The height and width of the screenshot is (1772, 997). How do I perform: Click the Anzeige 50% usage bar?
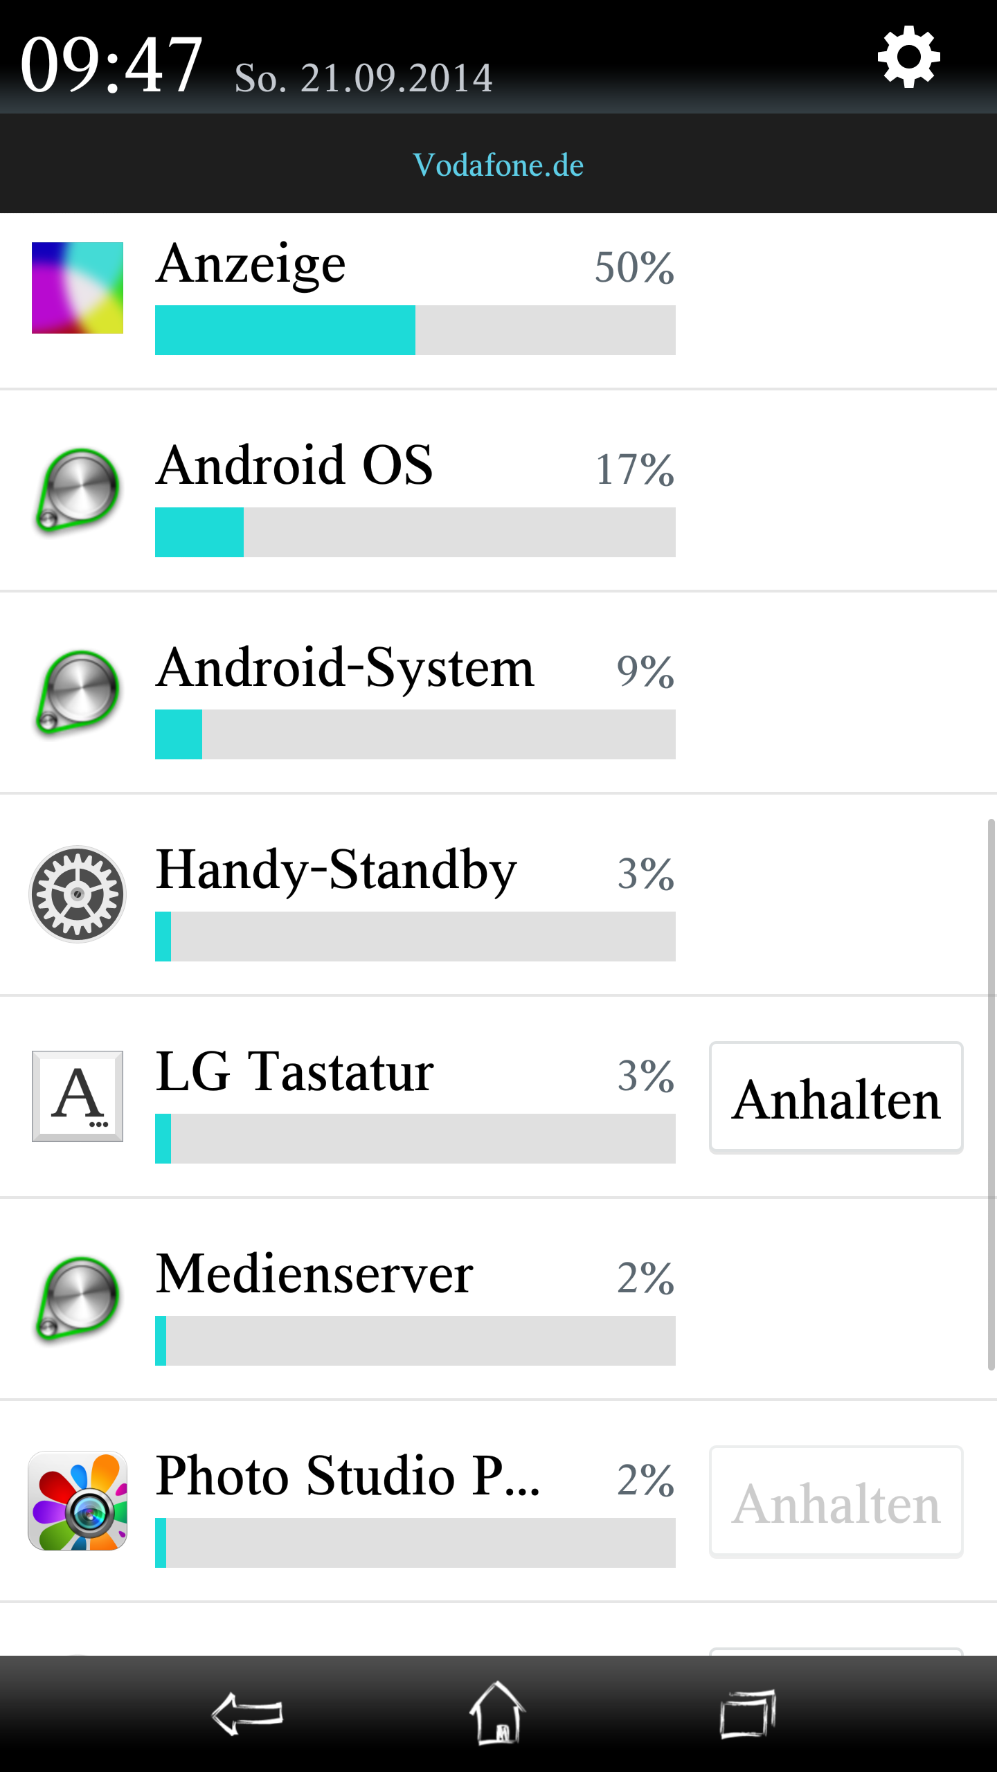(x=415, y=330)
